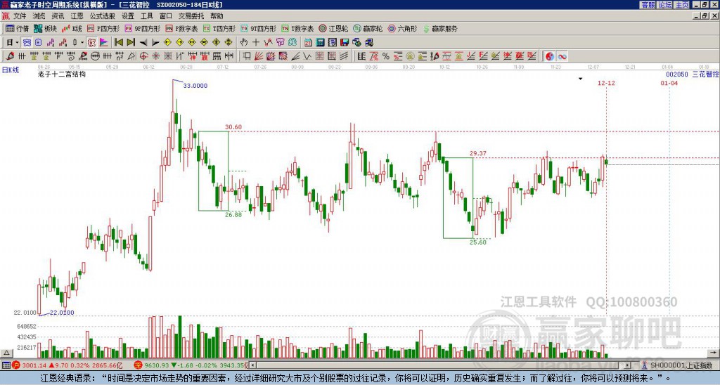Viewport: 720px width, 385px height.
Task: Select the circle-with-lines cycle tool
Action: coord(95,56)
